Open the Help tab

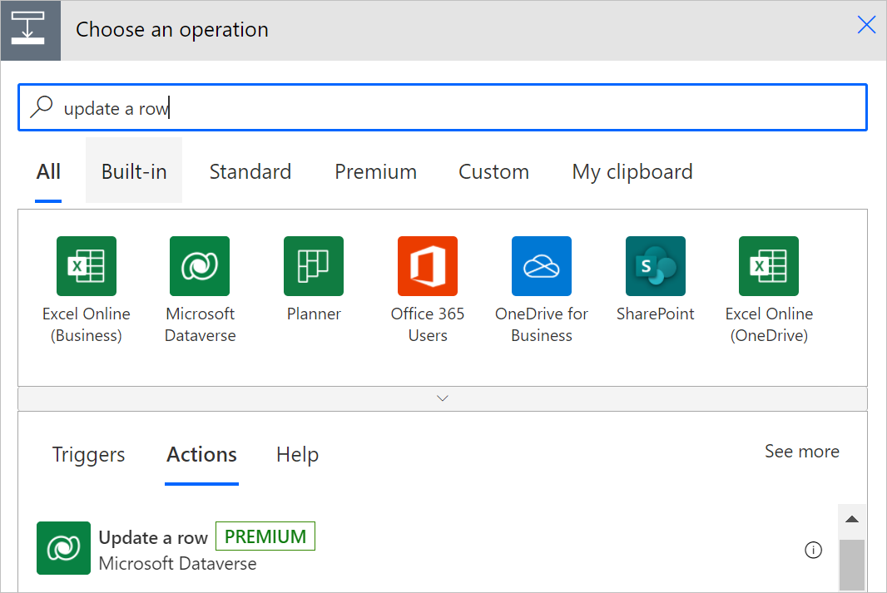point(297,454)
